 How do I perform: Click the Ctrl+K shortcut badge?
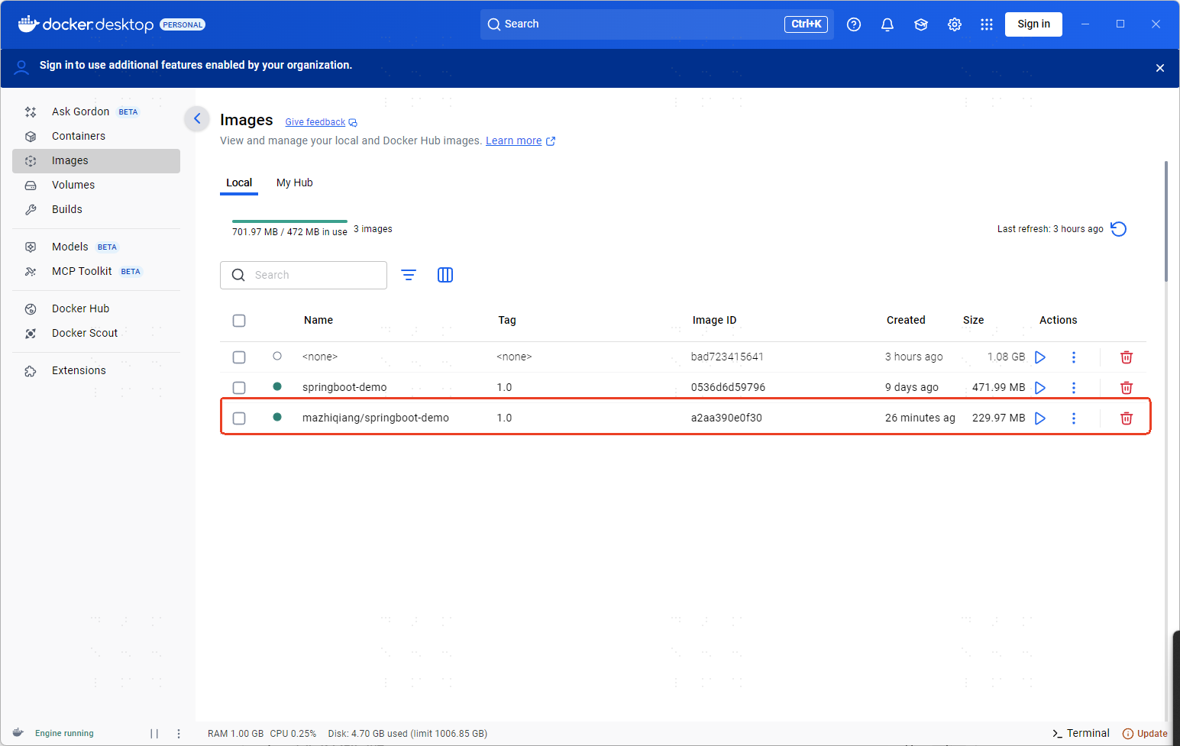click(x=806, y=24)
